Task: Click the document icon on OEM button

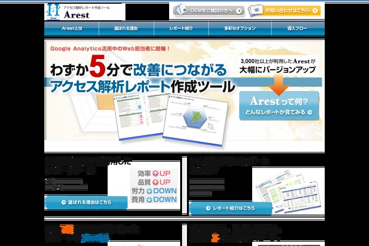Action: point(180,10)
